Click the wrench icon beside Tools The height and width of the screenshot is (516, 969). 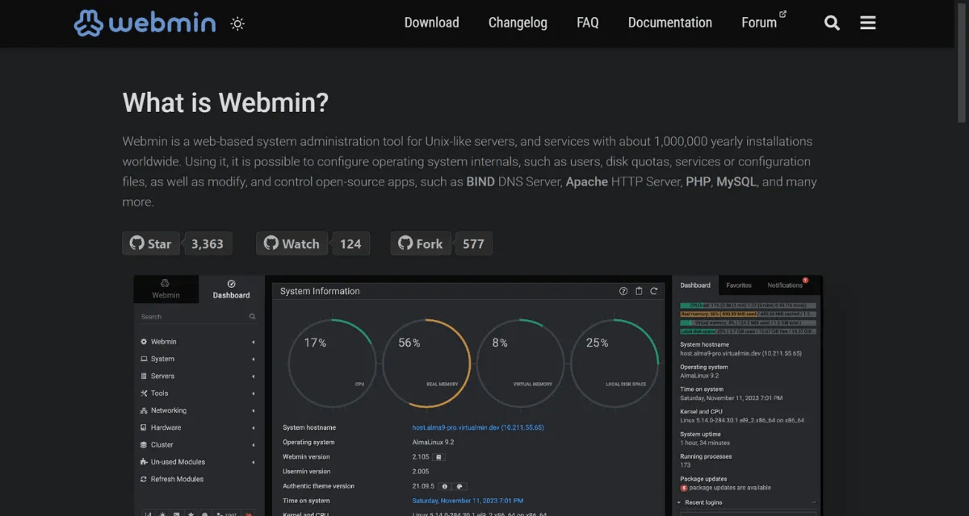(x=144, y=393)
